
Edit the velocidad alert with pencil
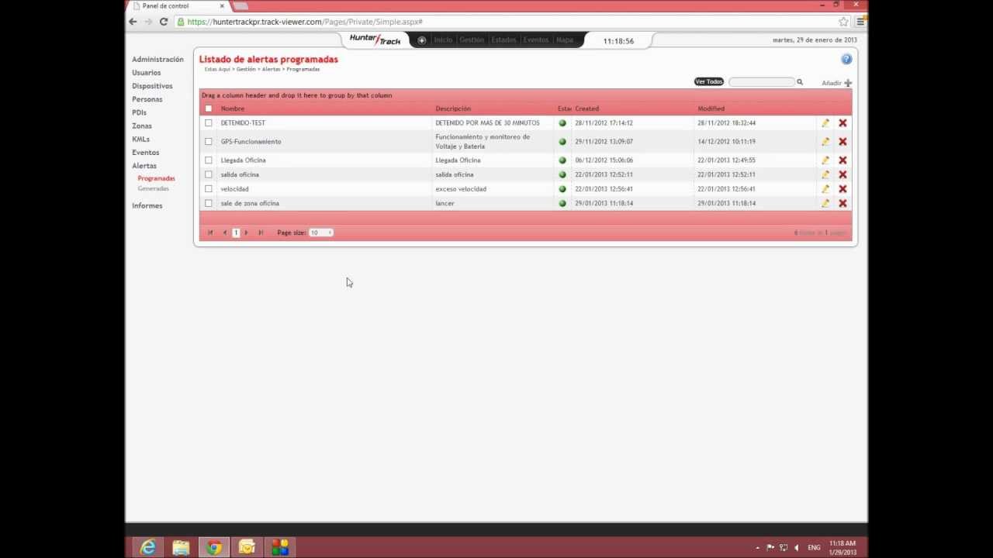pos(825,189)
